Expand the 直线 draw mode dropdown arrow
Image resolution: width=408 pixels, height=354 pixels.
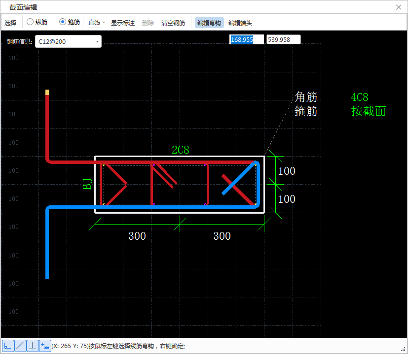104,23
